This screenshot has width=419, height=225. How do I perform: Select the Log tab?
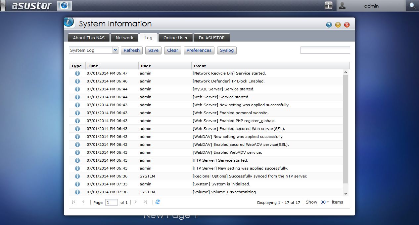tap(148, 38)
